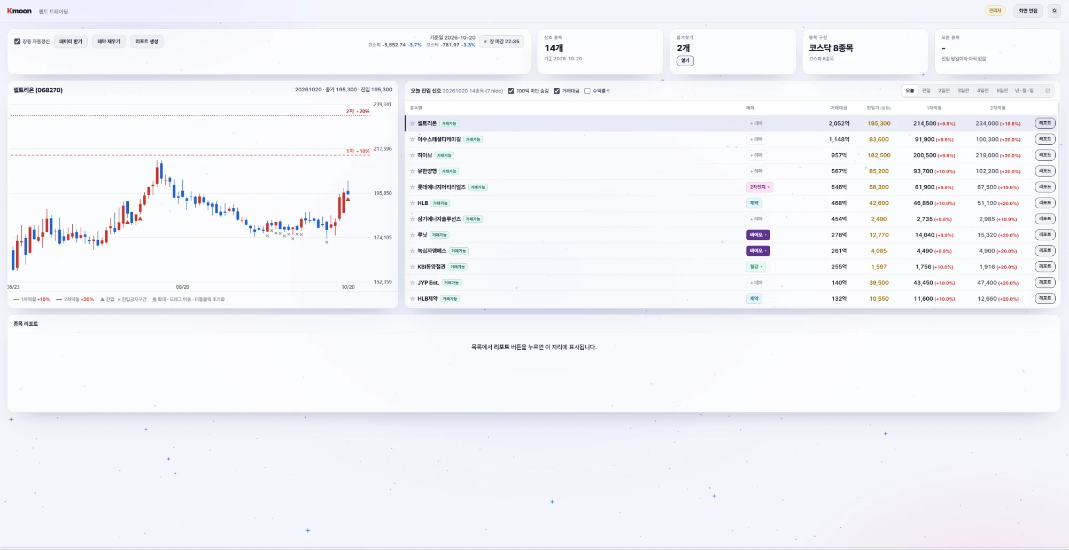Click the 테마 채우기 button

coord(109,42)
